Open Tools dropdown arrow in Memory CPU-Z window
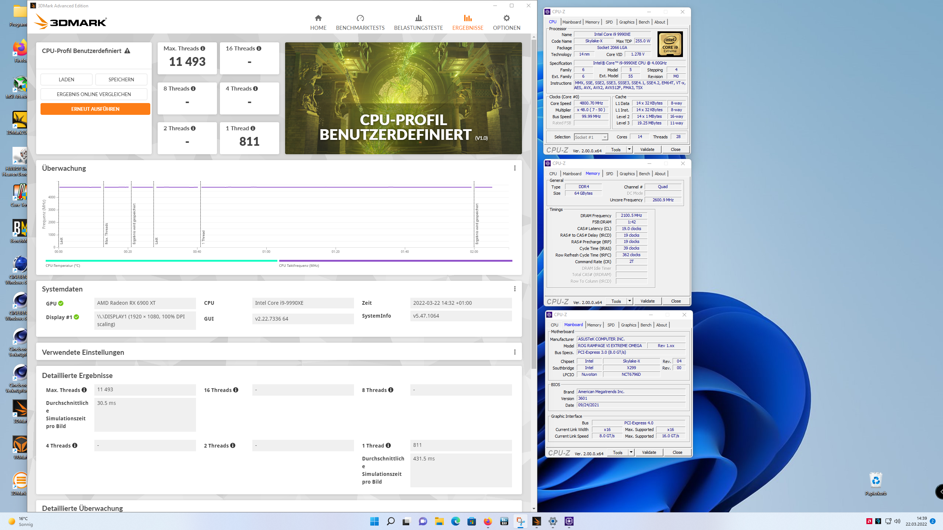 pyautogui.click(x=630, y=301)
